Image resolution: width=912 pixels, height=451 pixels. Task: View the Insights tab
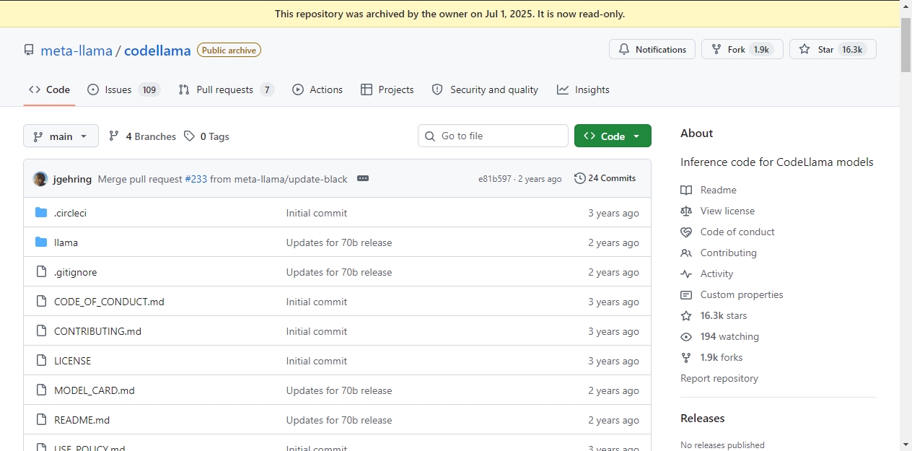(583, 89)
